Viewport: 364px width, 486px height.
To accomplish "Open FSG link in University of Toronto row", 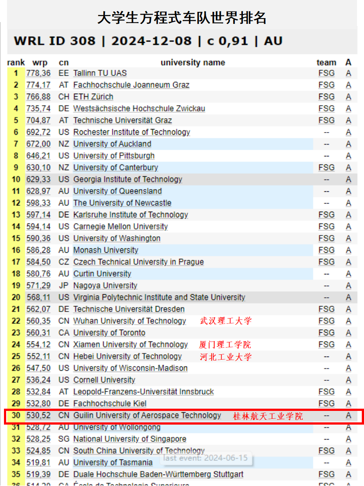I will click(326, 333).
